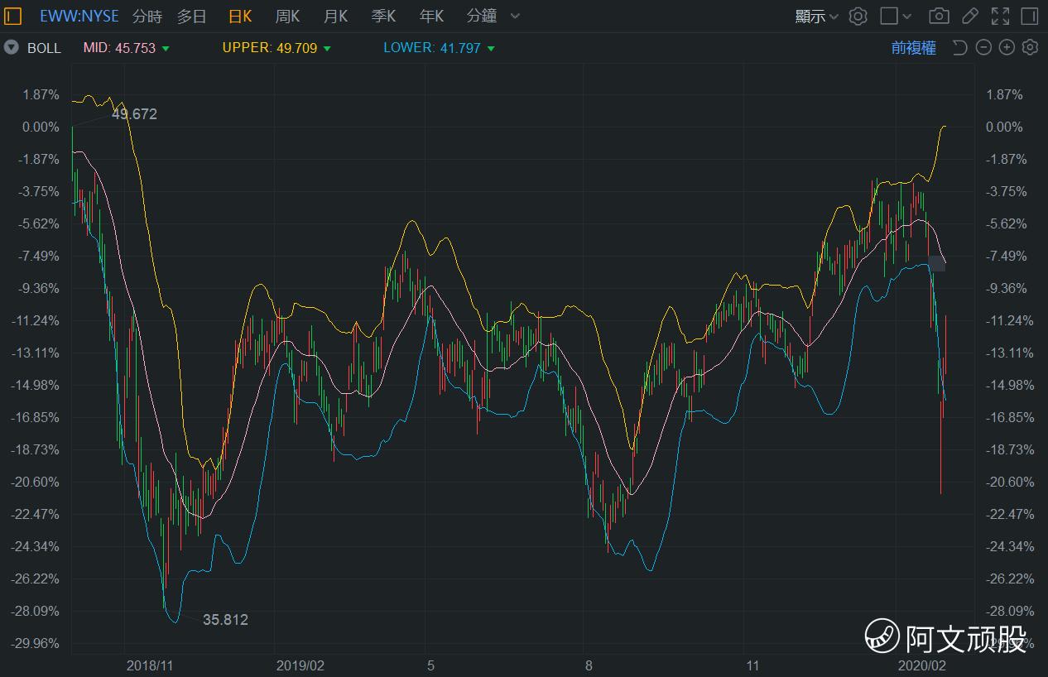Click the UPPER band color arrow
1048x677 pixels.
click(327, 48)
